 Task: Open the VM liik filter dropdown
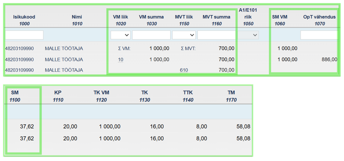121,35
